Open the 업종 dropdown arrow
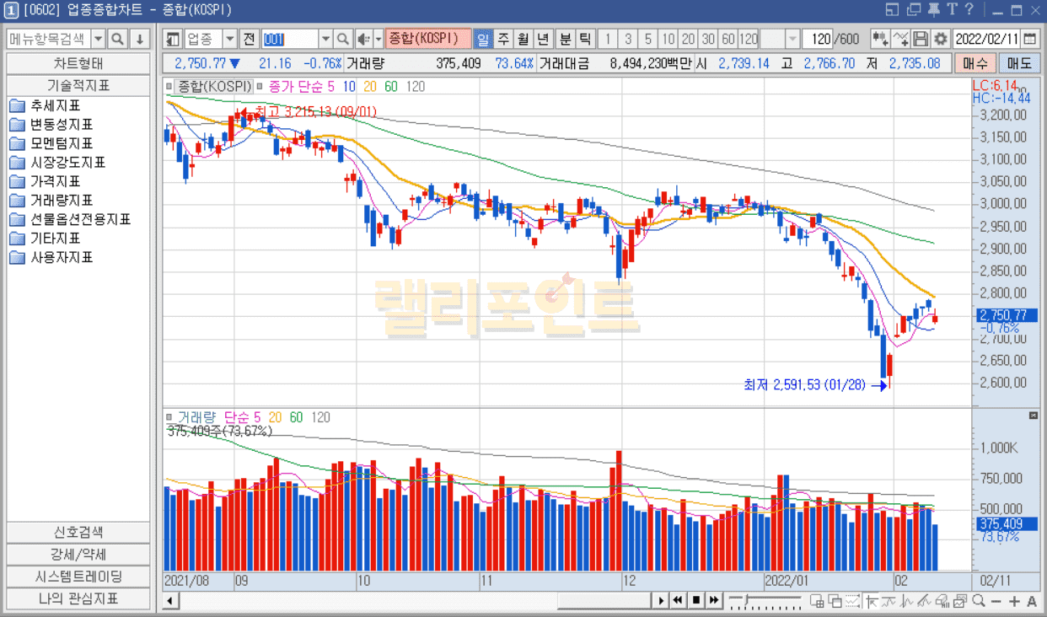The height and width of the screenshot is (617, 1047). 229,40
